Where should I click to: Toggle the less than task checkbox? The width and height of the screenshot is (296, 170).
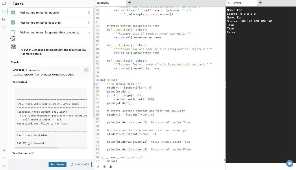click(13, 22)
